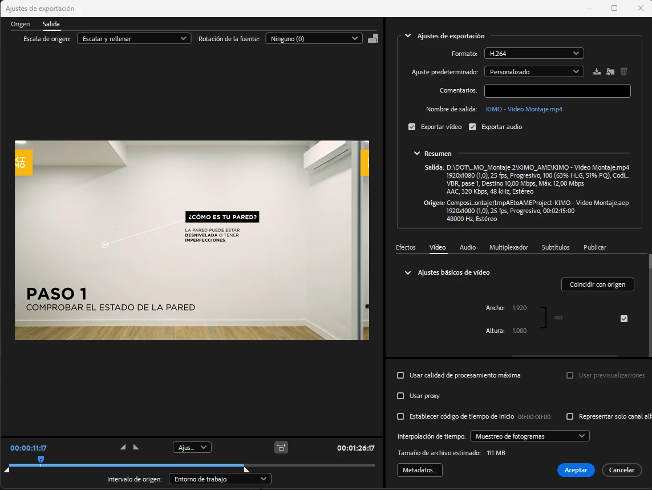Click the video preview thumbnail
This screenshot has height=490, width=652.
point(192,240)
